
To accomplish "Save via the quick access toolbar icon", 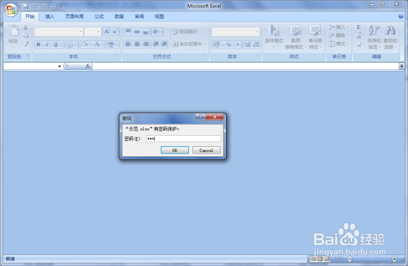I will pyautogui.click(x=25, y=6).
